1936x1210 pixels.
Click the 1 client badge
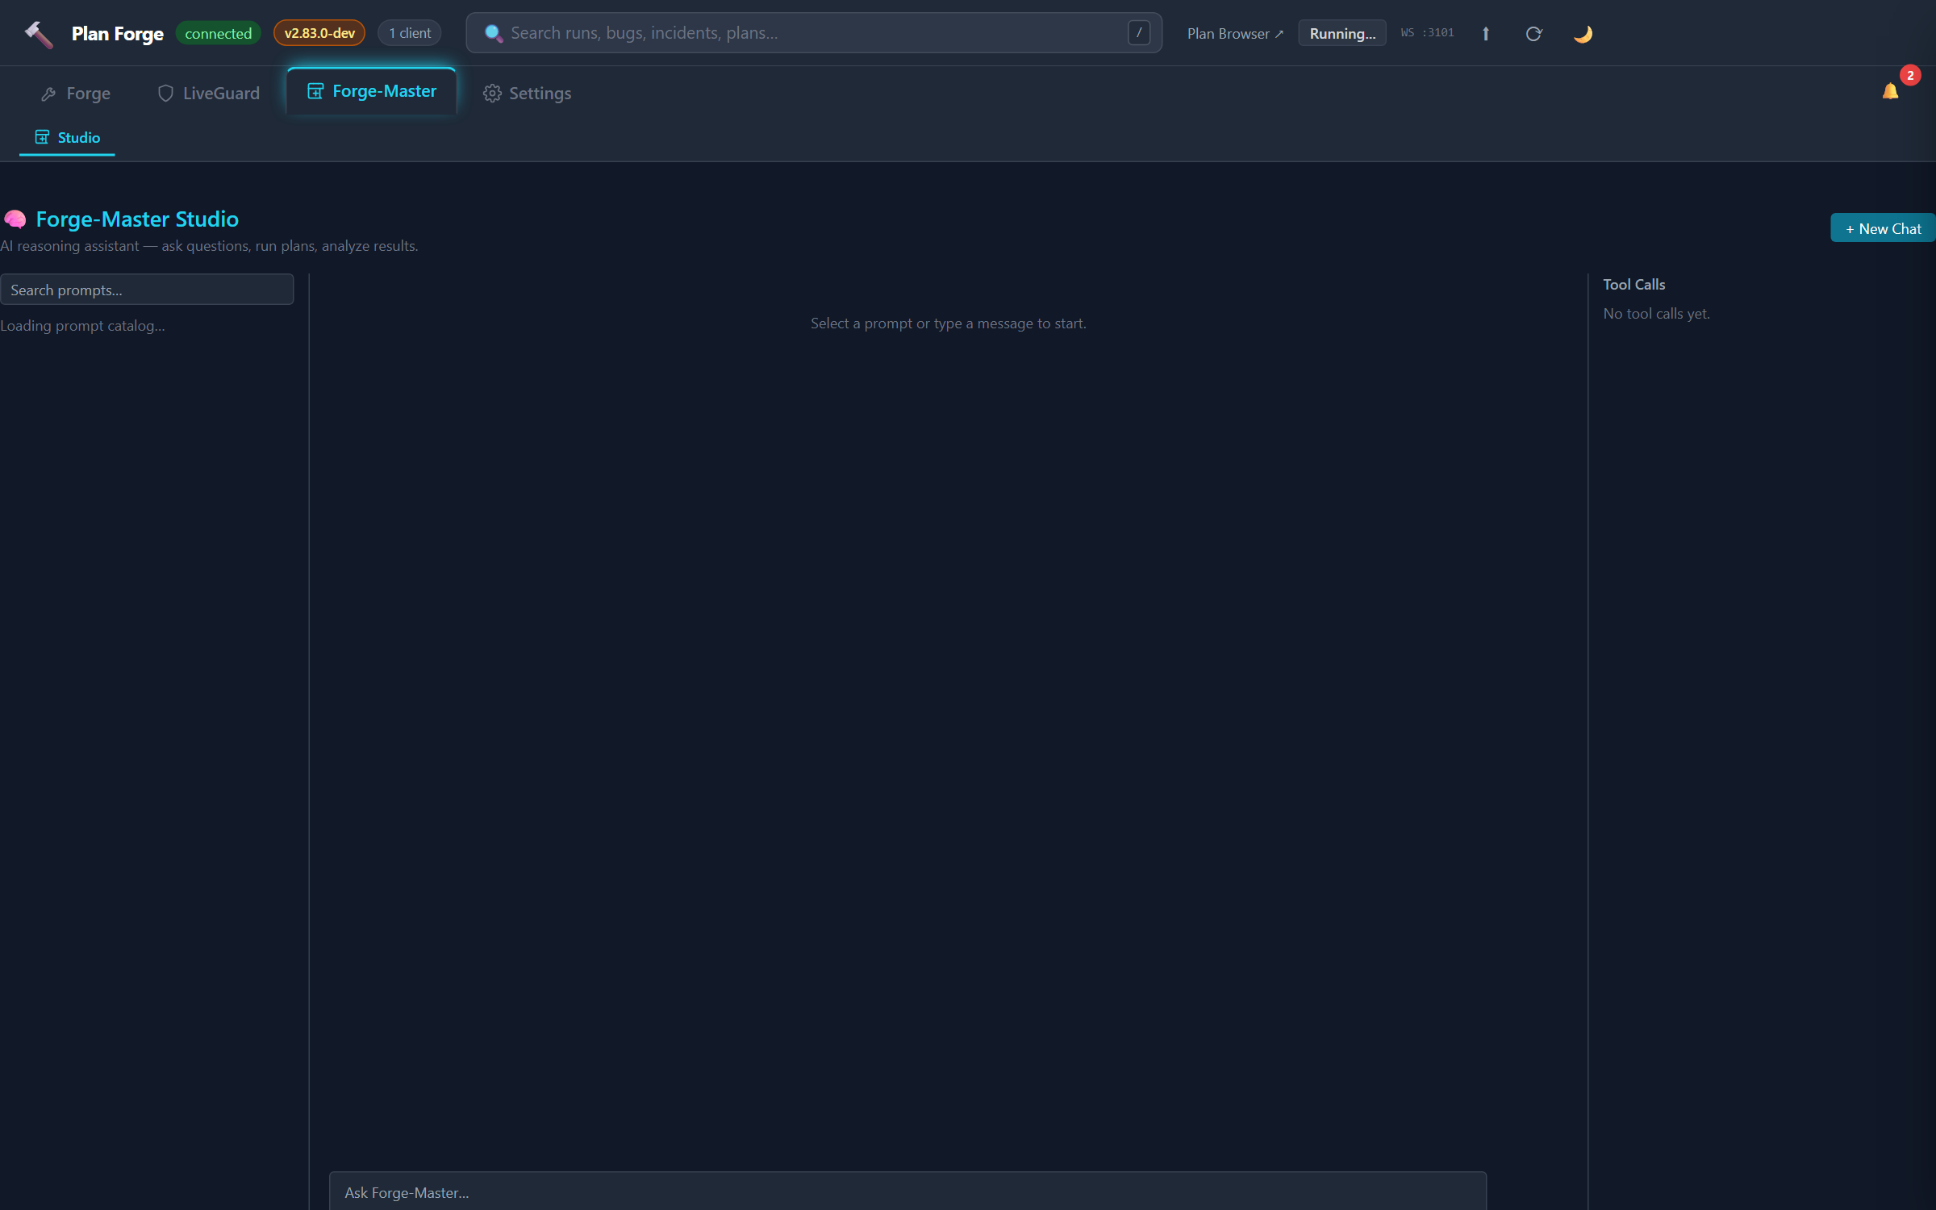(x=410, y=33)
